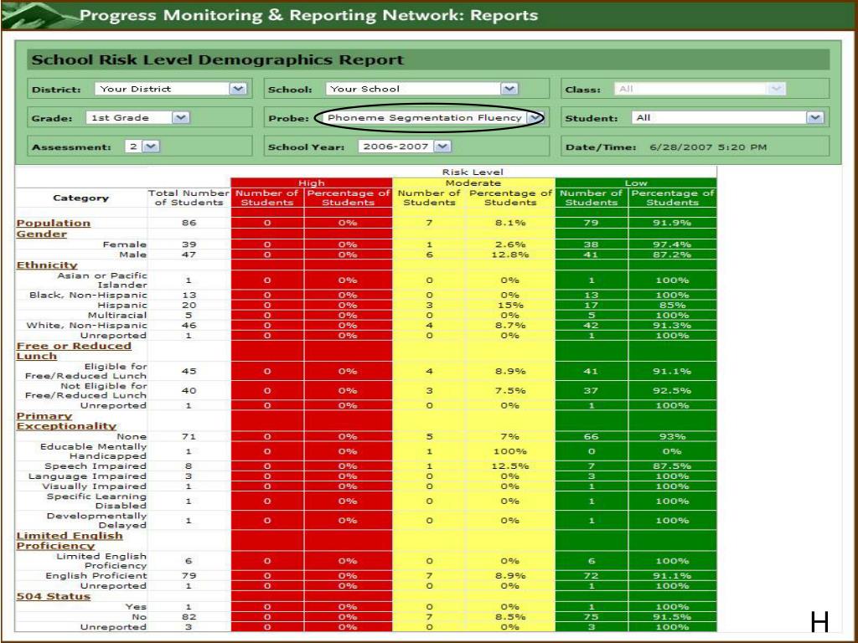Click the Asian or Pacific Islander label
This screenshot has height=643, width=858.
(x=102, y=280)
